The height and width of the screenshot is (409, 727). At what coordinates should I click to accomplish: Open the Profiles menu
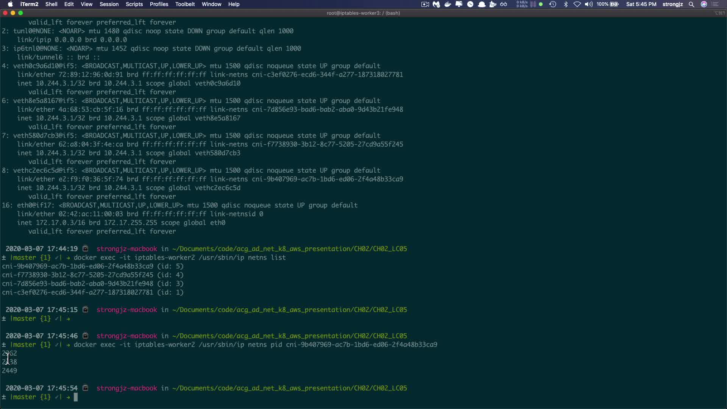point(159,4)
